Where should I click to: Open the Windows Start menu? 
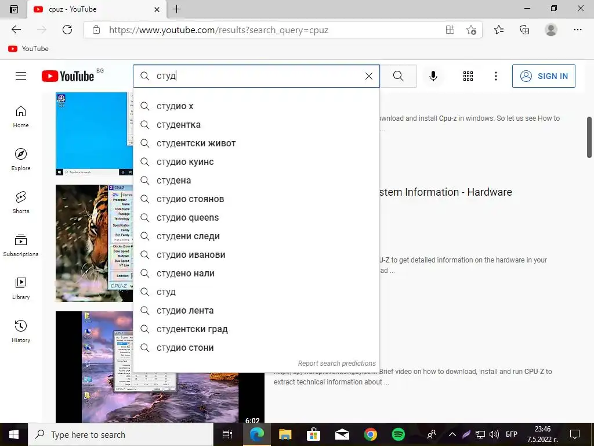point(14,434)
